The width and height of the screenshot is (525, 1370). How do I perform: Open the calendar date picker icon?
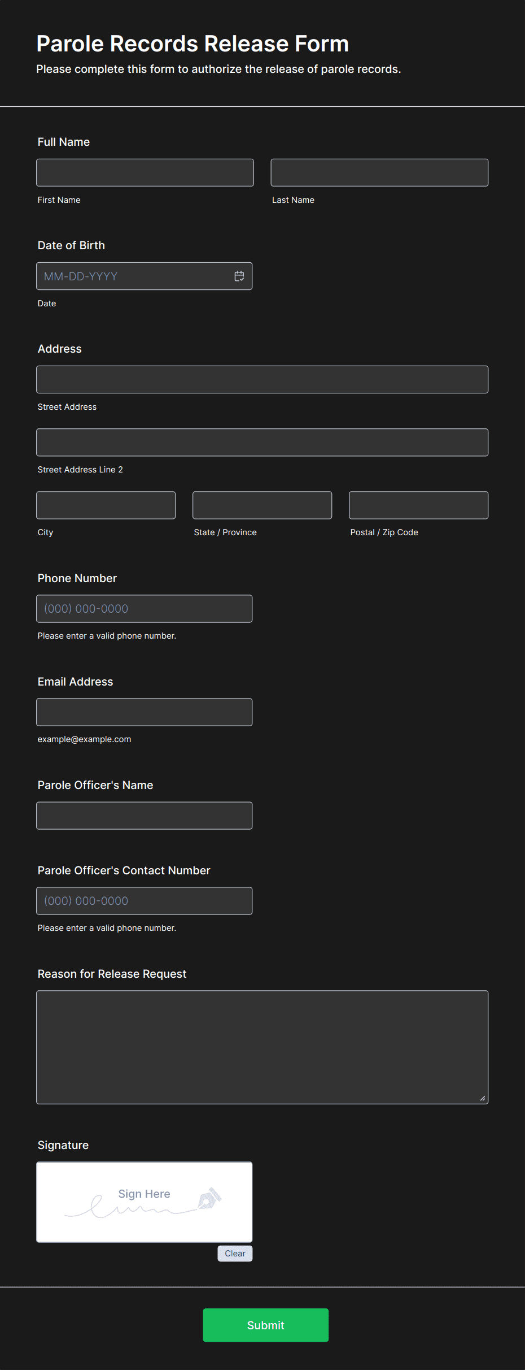(239, 276)
